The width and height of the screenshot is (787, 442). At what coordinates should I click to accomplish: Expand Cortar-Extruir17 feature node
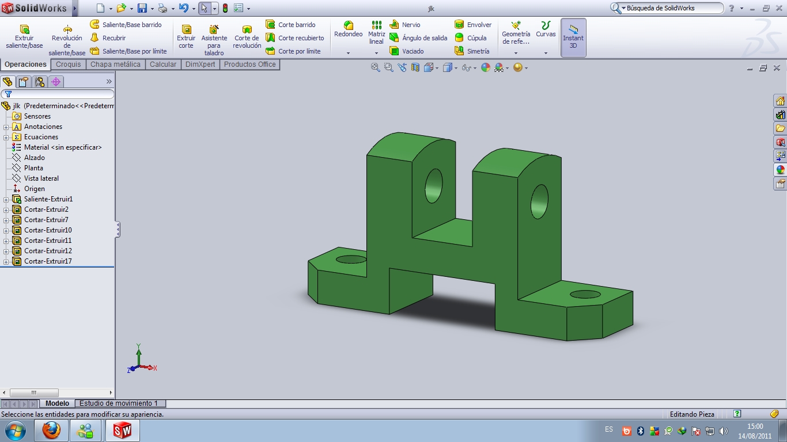point(6,261)
